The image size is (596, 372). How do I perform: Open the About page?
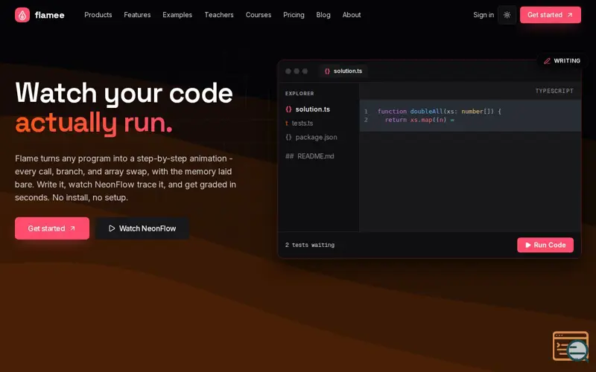point(352,15)
